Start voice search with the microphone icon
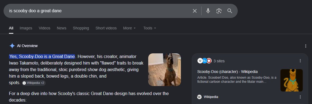This screenshot has height=104, width=312. click(208, 11)
